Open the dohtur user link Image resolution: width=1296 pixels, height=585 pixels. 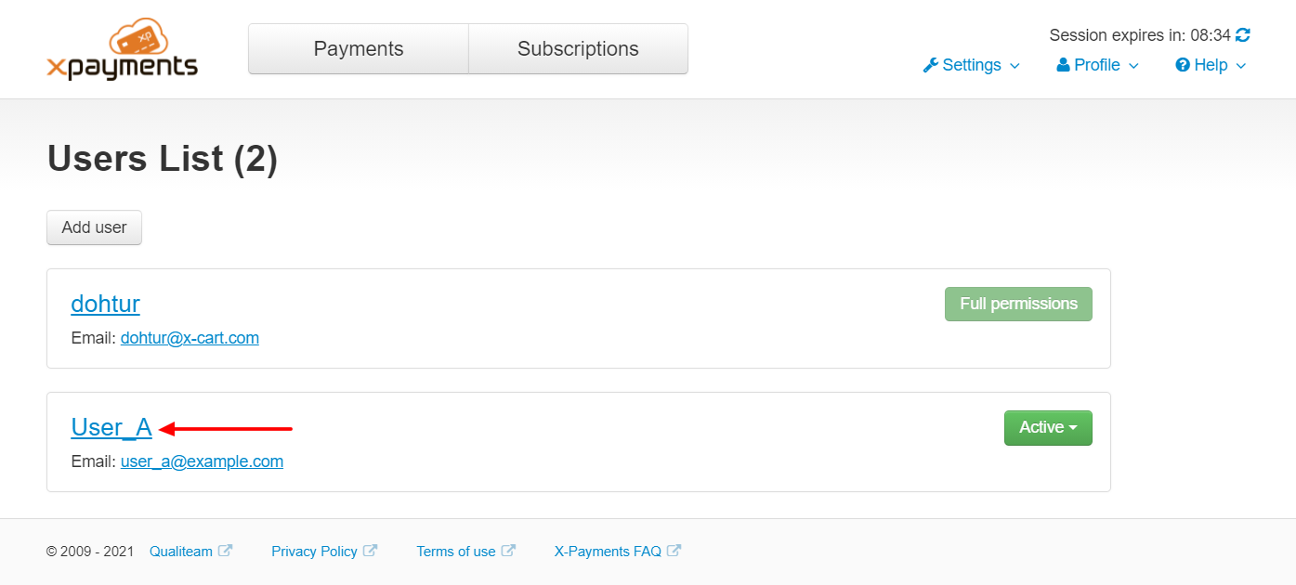click(105, 304)
